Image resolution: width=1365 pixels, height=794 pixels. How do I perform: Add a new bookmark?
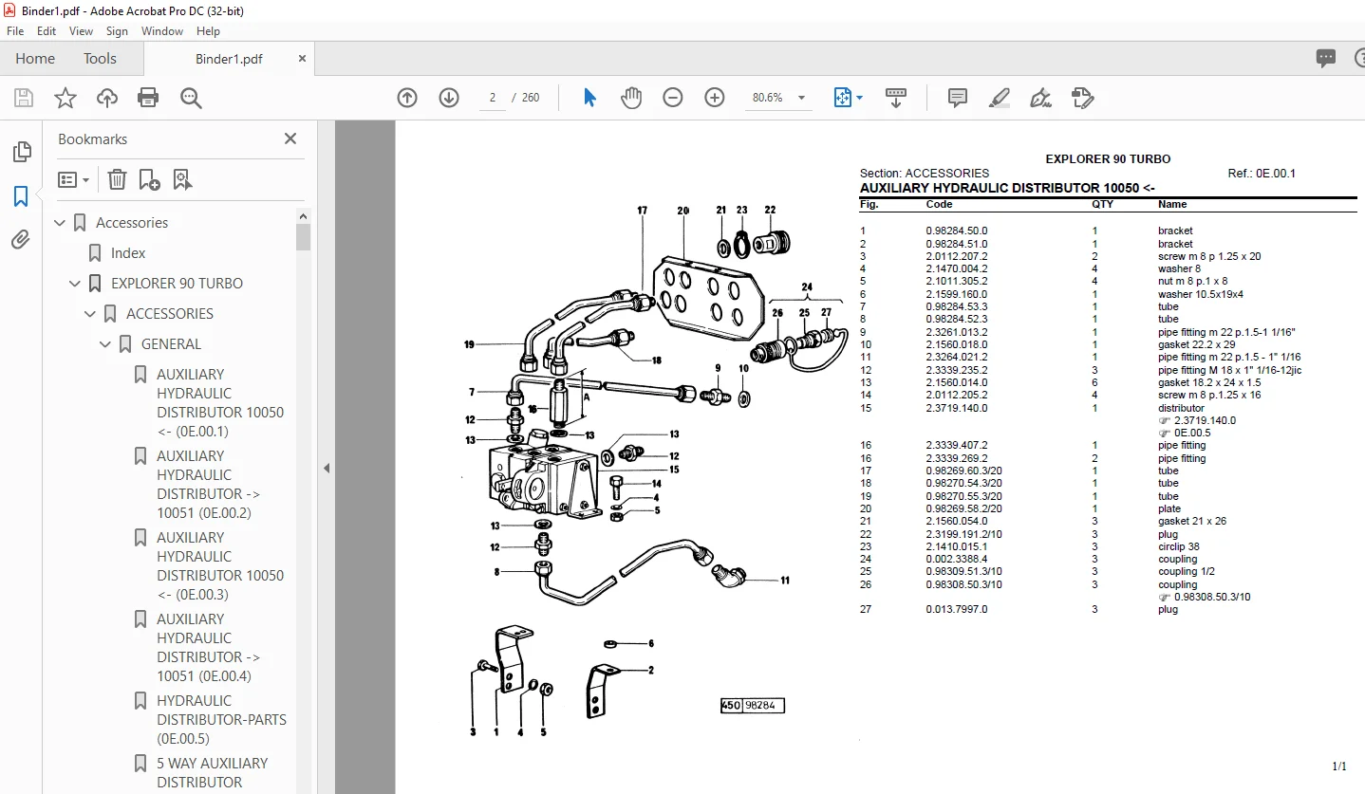(149, 179)
